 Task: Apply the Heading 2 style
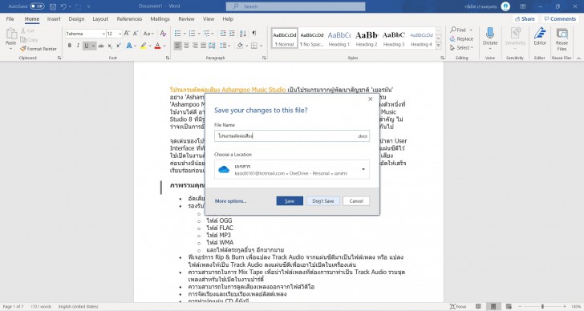(367, 38)
